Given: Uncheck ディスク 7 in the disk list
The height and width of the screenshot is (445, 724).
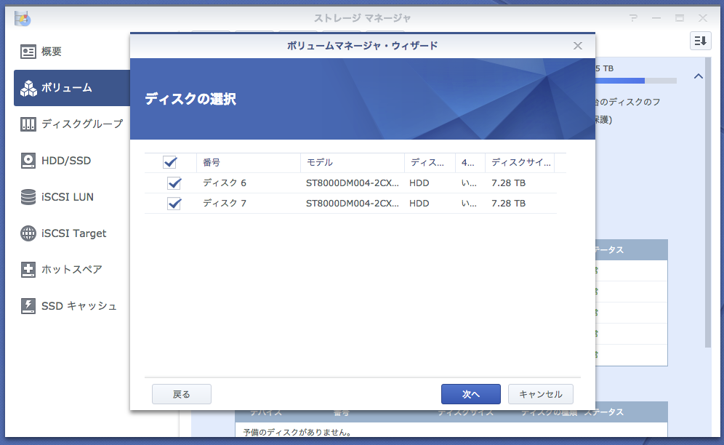Looking at the screenshot, I should (174, 204).
